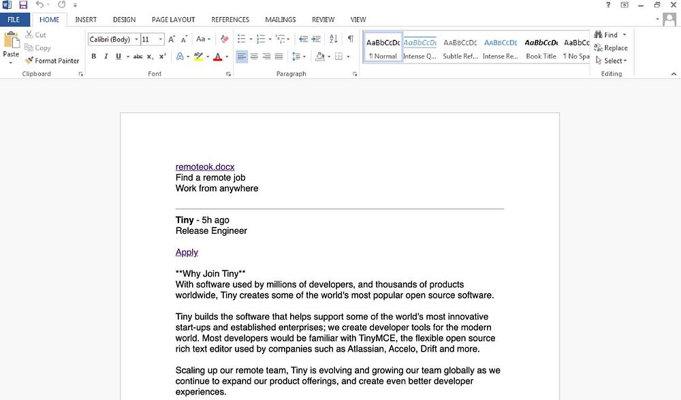
Task: Switch to the PAGE LAYOUT tab
Action: click(173, 20)
